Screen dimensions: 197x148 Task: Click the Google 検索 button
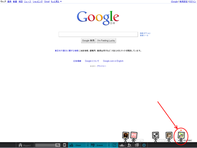click(x=88, y=41)
